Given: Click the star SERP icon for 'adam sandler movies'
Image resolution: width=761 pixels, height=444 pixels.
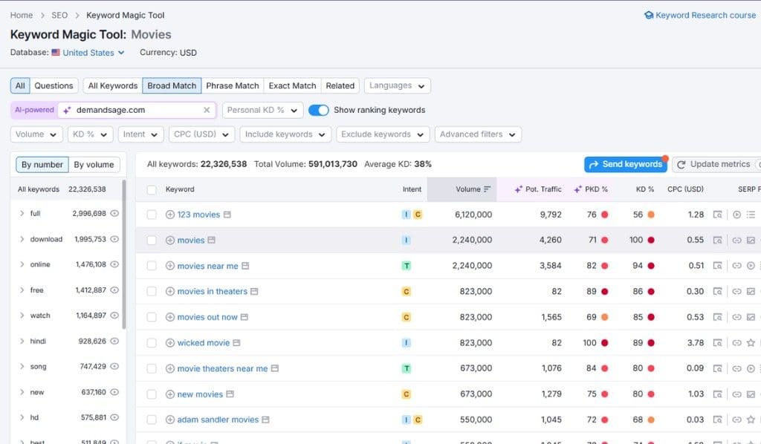Looking at the screenshot, I should tap(751, 419).
